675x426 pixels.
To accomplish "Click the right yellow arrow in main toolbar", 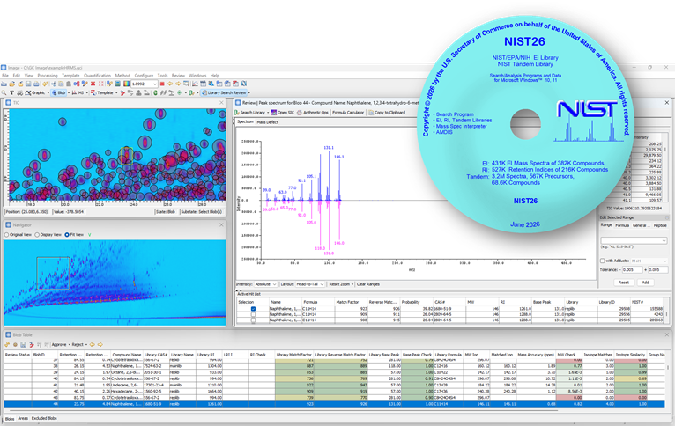I will (178, 84).
